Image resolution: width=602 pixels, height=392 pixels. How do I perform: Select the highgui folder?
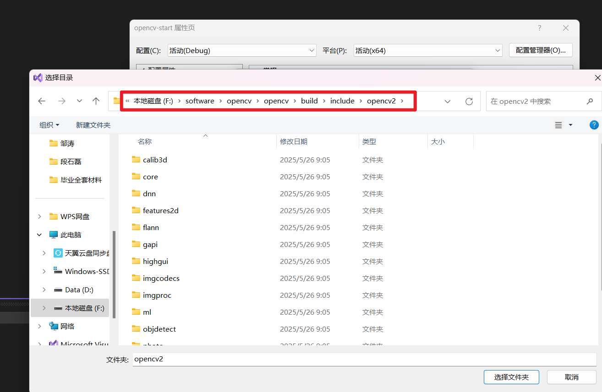pos(155,261)
